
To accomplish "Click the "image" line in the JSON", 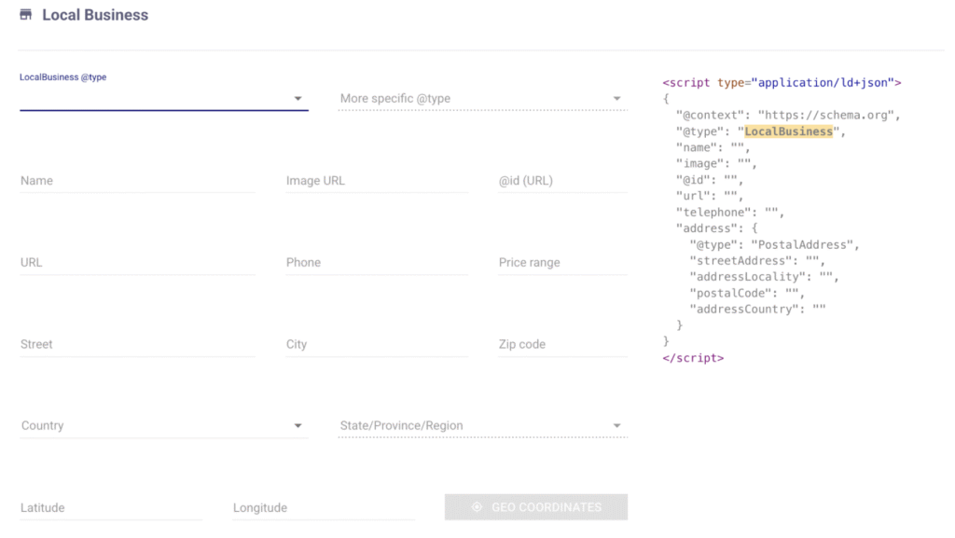I will [x=716, y=164].
